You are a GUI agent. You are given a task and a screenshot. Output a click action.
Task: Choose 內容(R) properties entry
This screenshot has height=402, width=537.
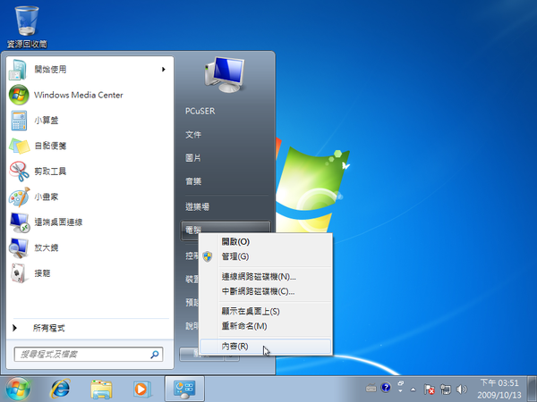(265, 347)
